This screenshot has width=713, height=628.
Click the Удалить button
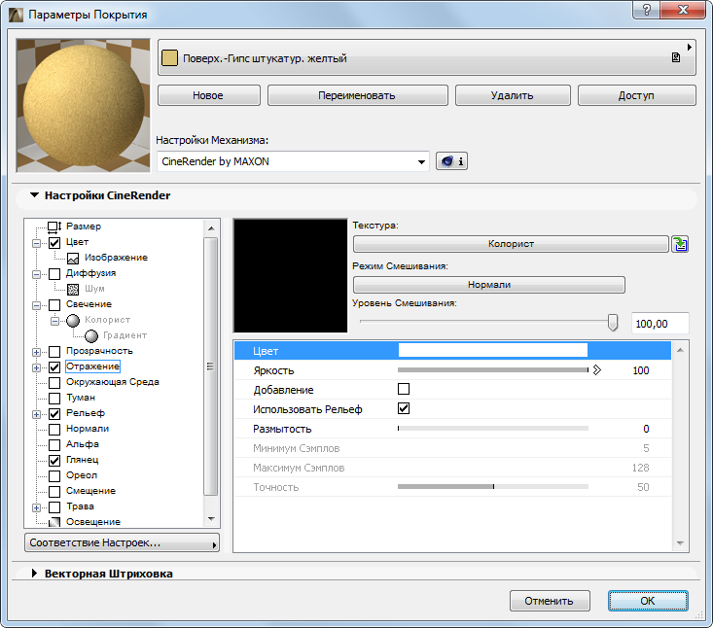pyautogui.click(x=513, y=95)
